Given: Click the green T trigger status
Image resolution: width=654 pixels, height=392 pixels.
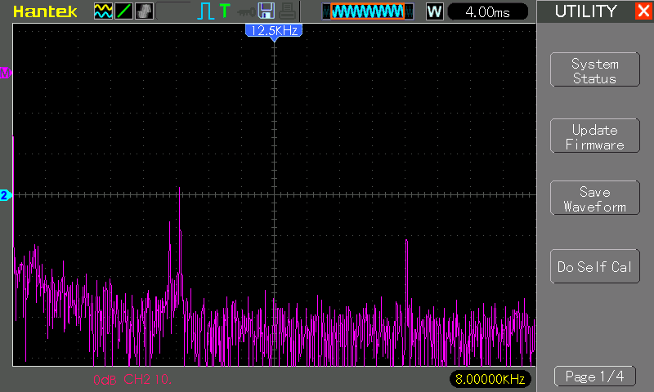Looking at the screenshot, I should [224, 11].
